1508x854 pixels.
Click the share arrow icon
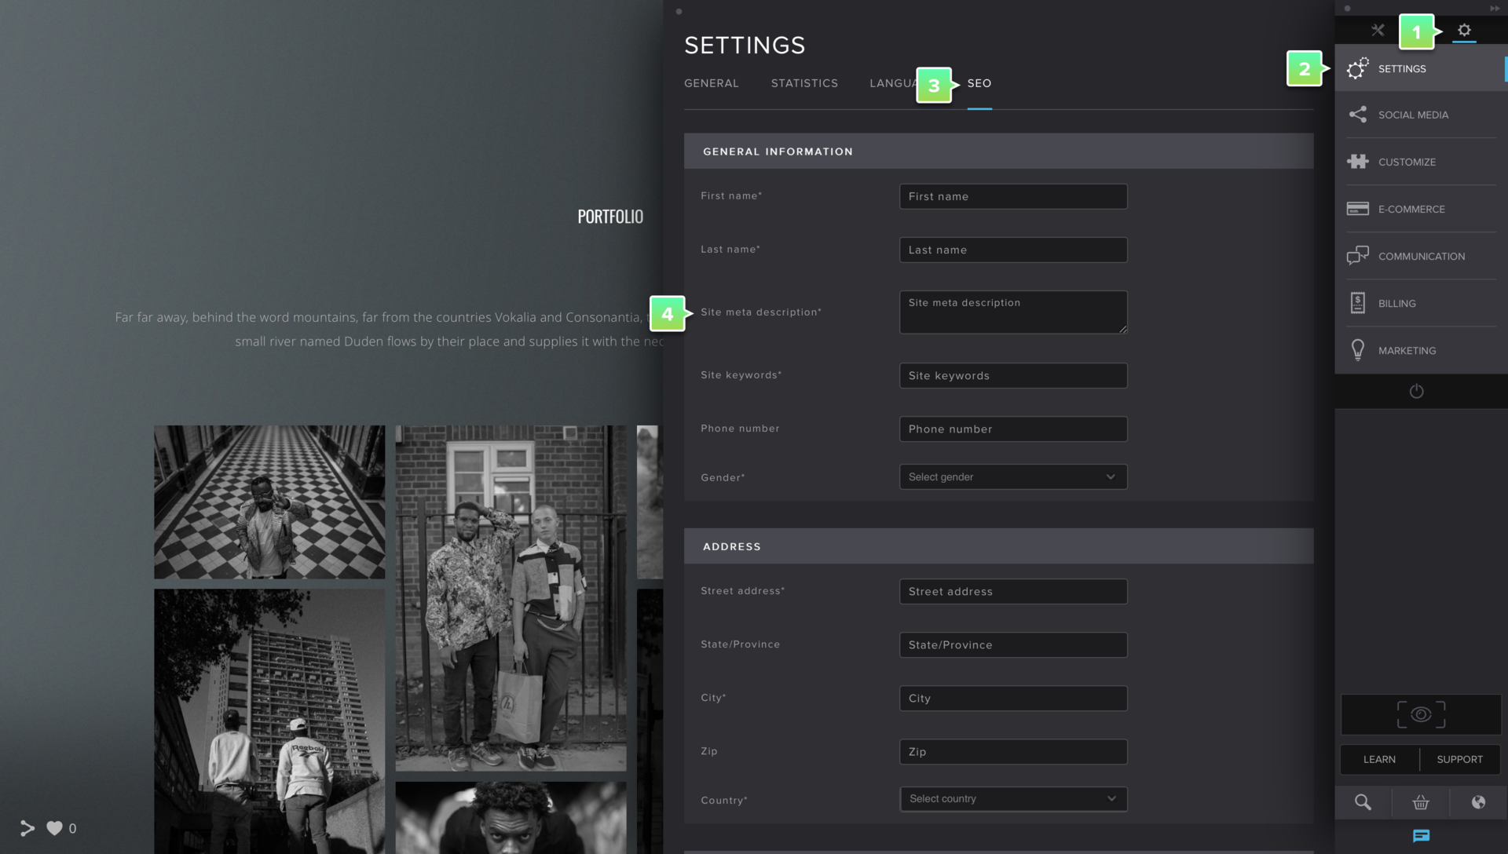(27, 828)
